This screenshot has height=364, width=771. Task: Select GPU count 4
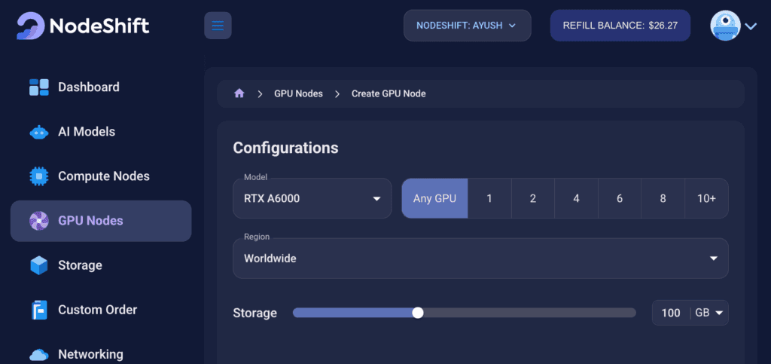coord(576,198)
